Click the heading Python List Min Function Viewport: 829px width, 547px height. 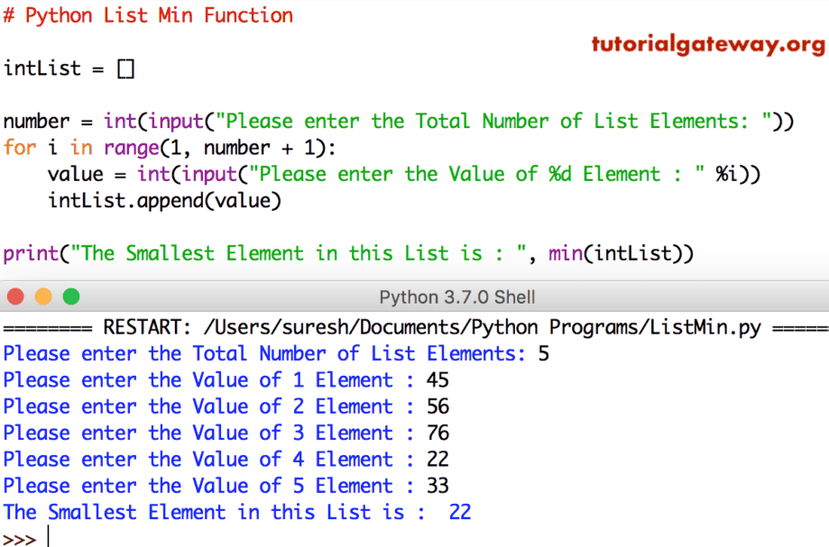[149, 15]
